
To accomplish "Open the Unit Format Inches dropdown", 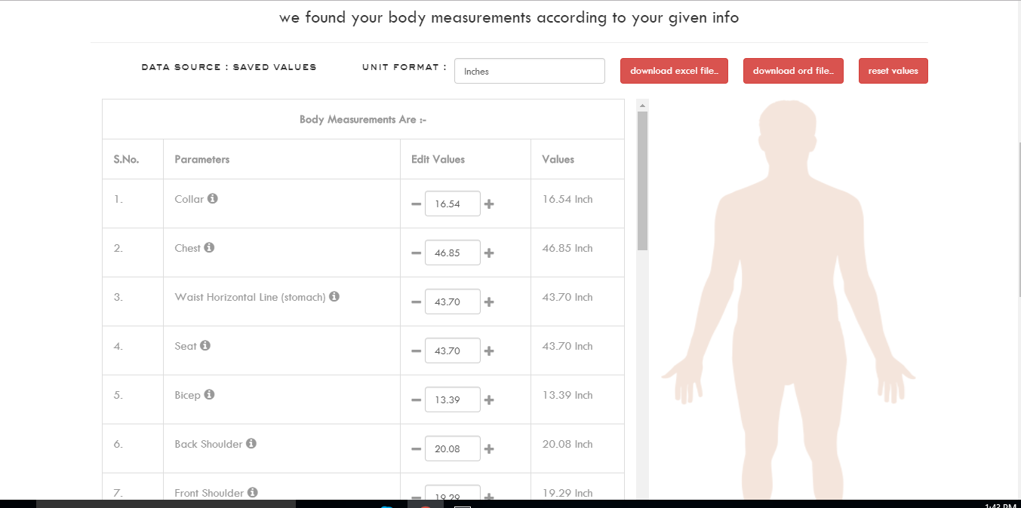I will pyautogui.click(x=529, y=72).
